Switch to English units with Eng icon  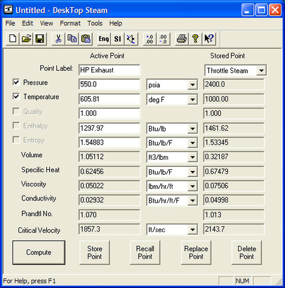click(104, 38)
